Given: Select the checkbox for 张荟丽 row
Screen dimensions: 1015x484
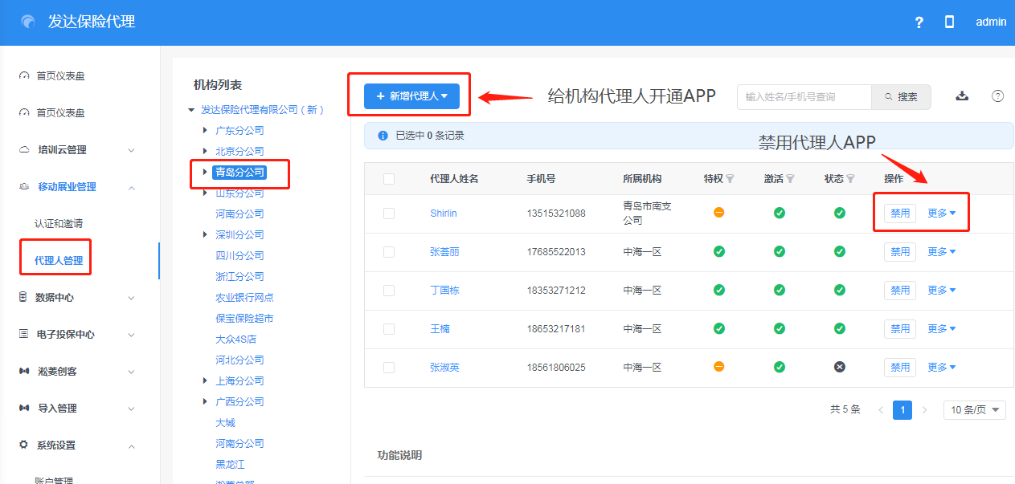Looking at the screenshot, I should [389, 252].
